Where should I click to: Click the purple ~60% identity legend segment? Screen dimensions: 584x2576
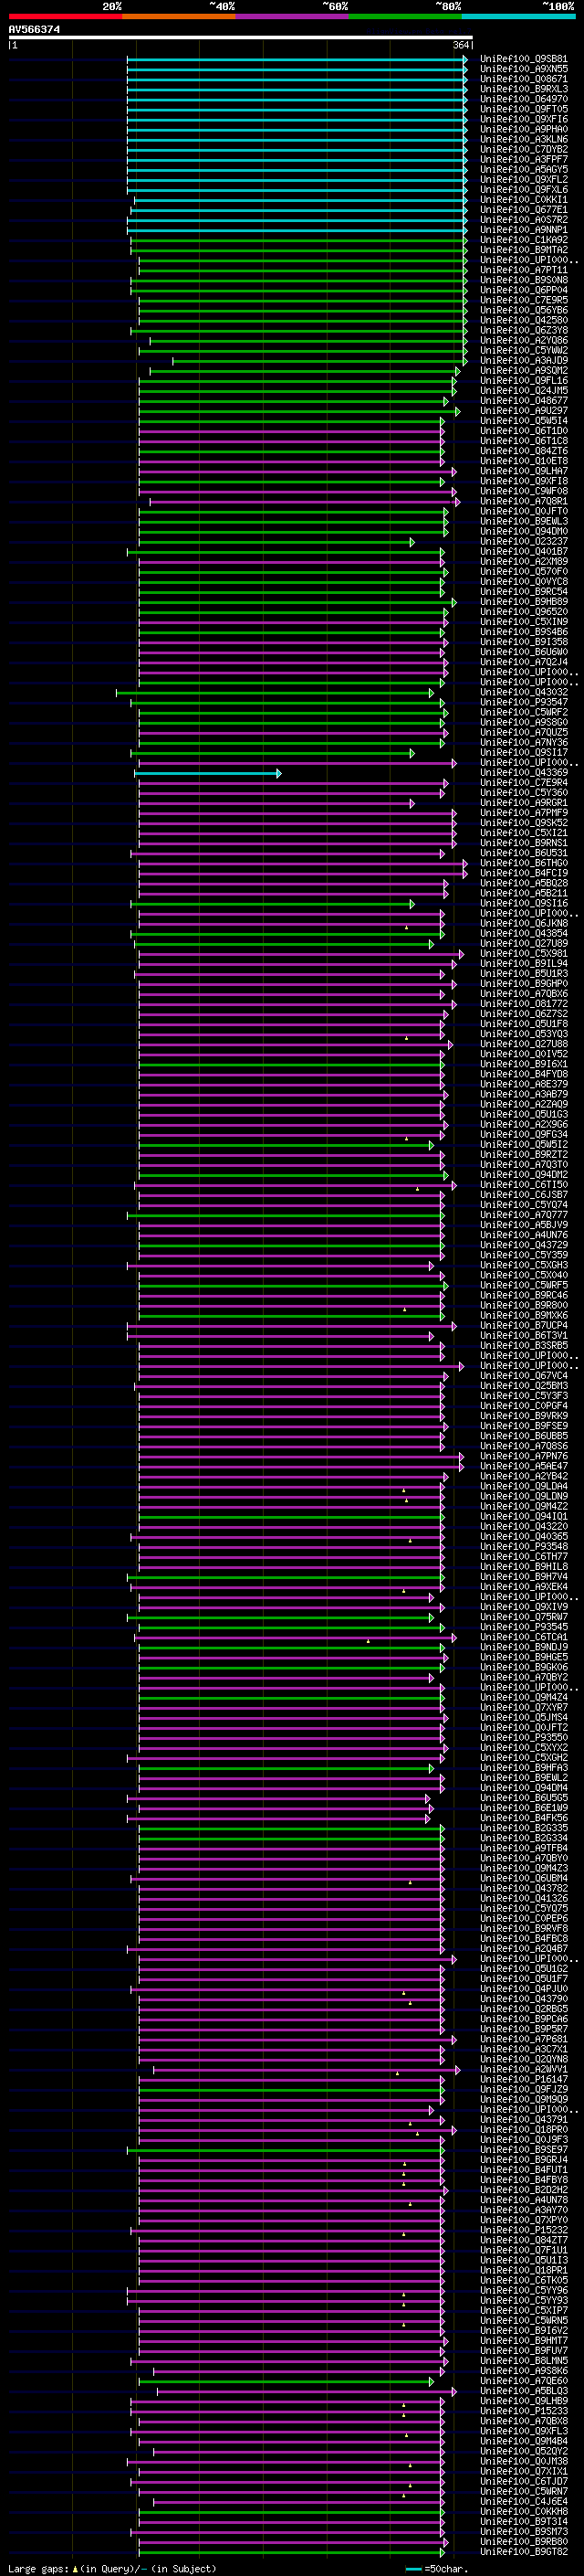(x=293, y=16)
